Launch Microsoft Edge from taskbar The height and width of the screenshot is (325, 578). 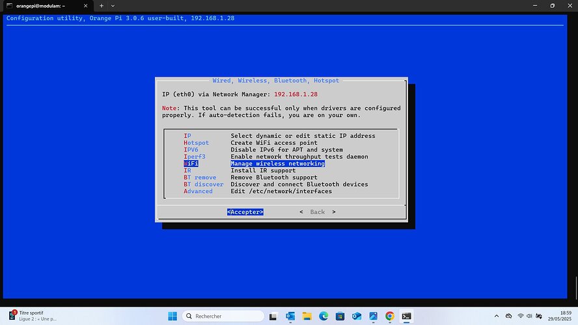pyautogui.click(x=323, y=316)
